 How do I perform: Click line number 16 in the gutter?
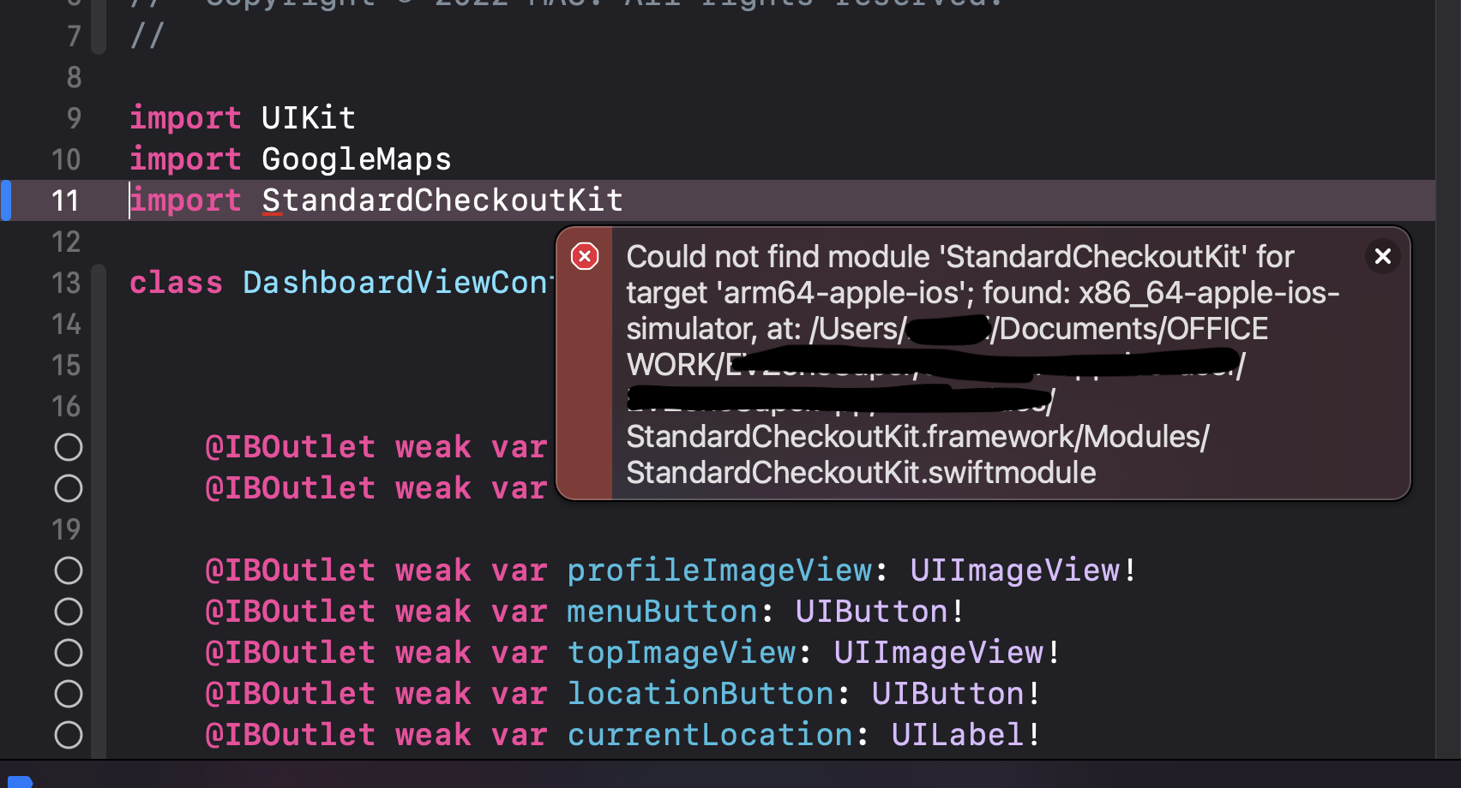[x=66, y=406]
